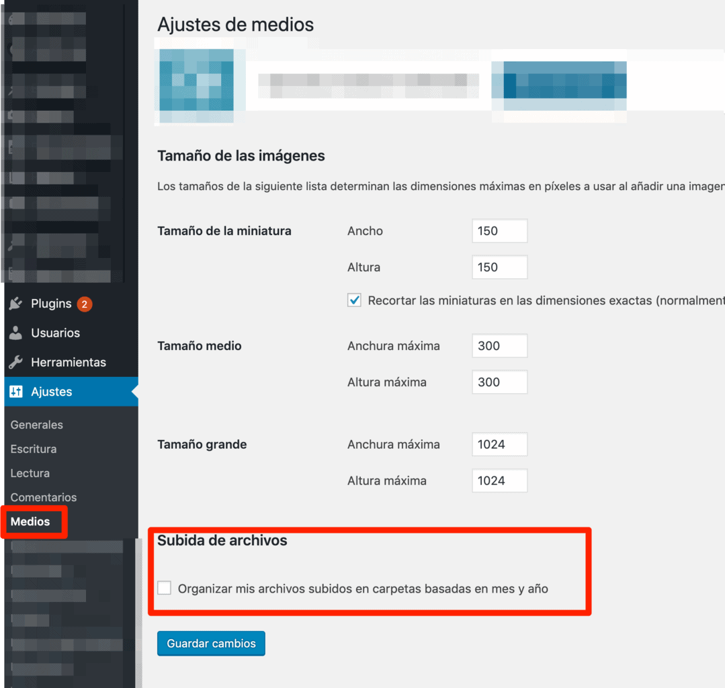The width and height of the screenshot is (725, 688).
Task: Click the Herramientas wrench icon
Action: click(15, 362)
